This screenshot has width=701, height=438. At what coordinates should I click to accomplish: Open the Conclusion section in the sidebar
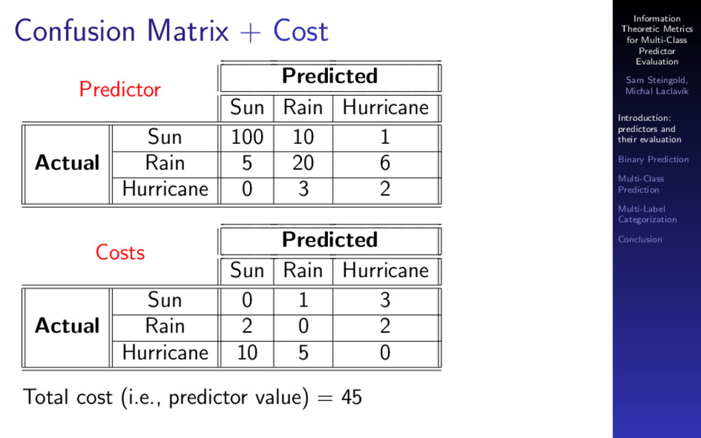pyautogui.click(x=640, y=240)
